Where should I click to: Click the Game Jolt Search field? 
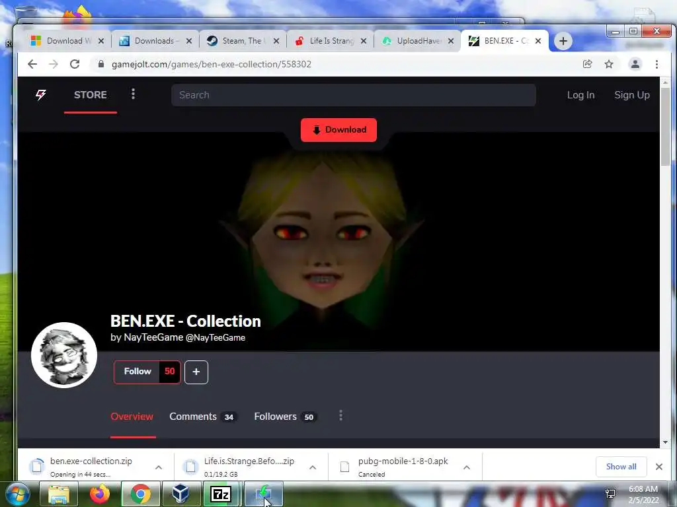(x=354, y=95)
